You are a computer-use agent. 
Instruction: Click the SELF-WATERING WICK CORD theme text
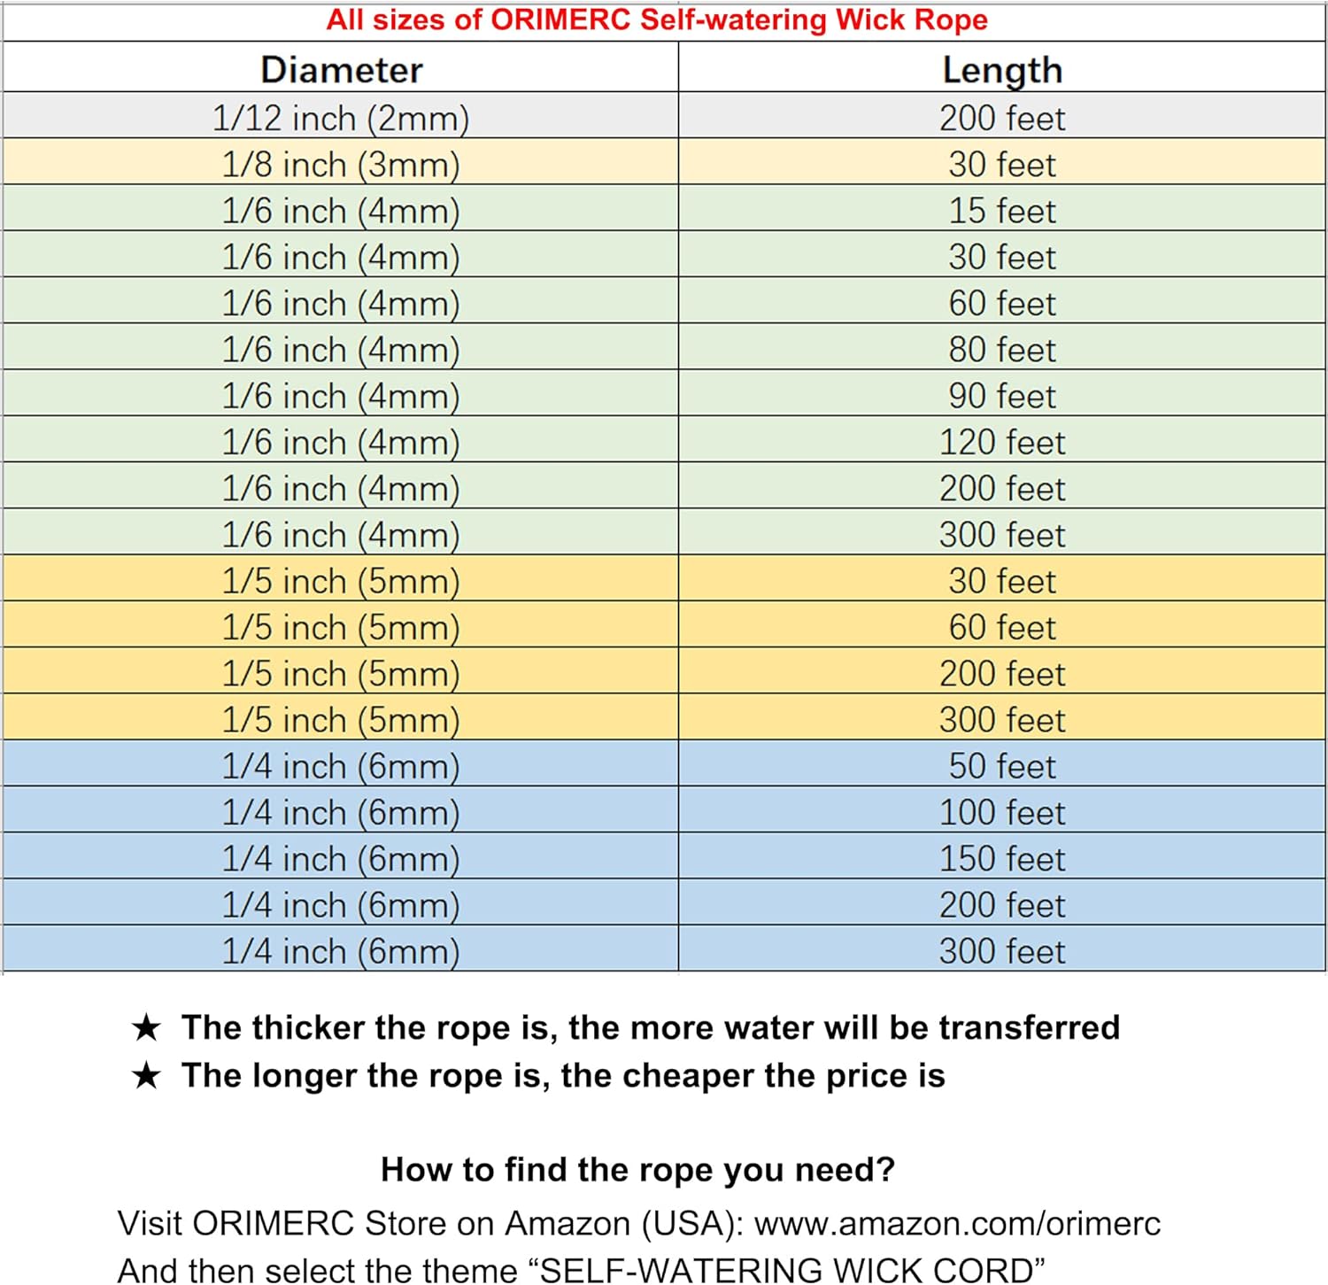coord(792,1270)
